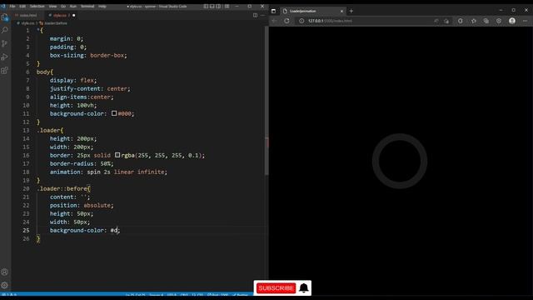Image resolution: width=533 pixels, height=300 pixels.
Task: Open the Accounts menu in activity bar
Action: (x=4, y=272)
